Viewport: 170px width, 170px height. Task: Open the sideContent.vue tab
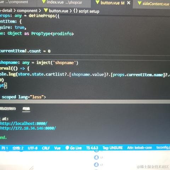(153, 4)
